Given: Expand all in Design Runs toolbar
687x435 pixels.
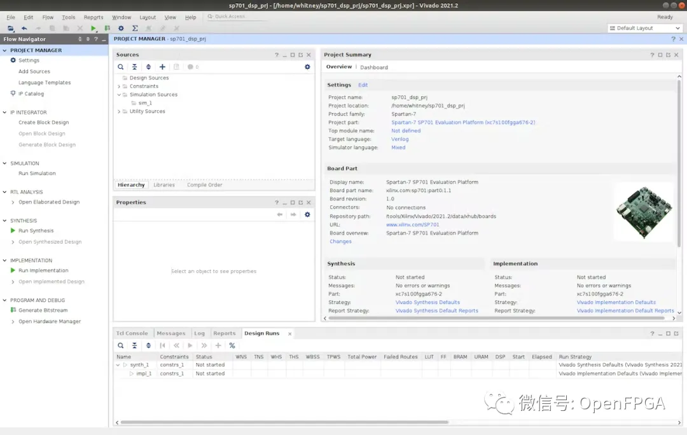Looking at the screenshot, I should [148, 345].
